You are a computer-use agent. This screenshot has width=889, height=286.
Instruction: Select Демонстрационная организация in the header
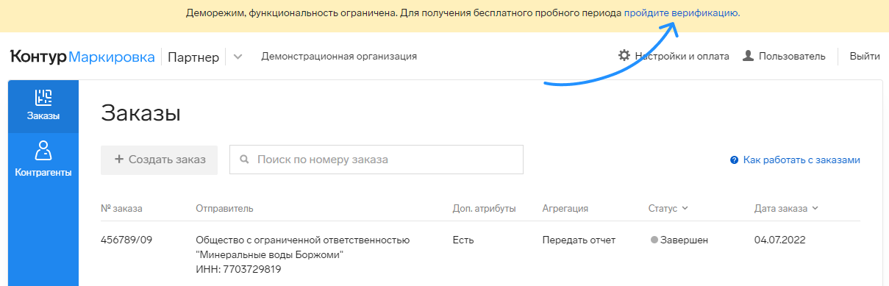click(x=339, y=56)
